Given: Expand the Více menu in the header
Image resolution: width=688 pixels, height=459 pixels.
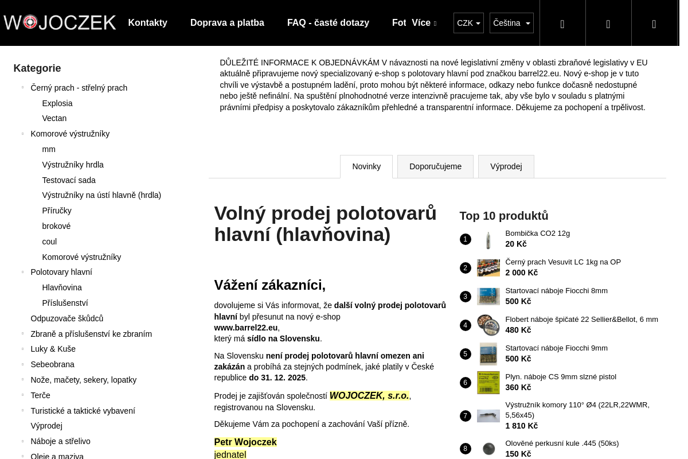Looking at the screenshot, I should pos(424,23).
